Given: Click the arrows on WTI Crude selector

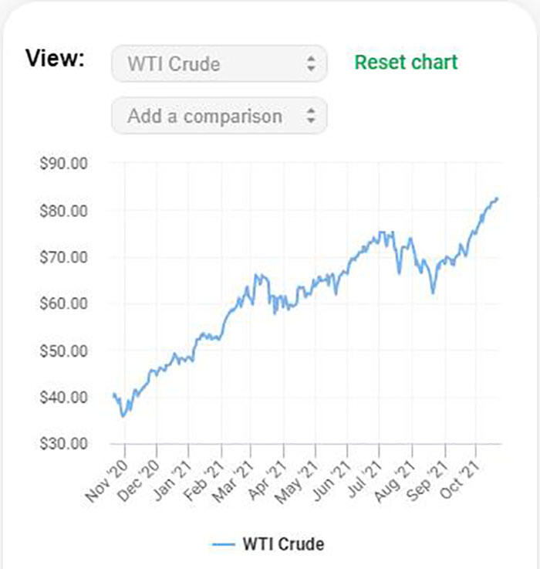Looking at the screenshot, I should [311, 63].
